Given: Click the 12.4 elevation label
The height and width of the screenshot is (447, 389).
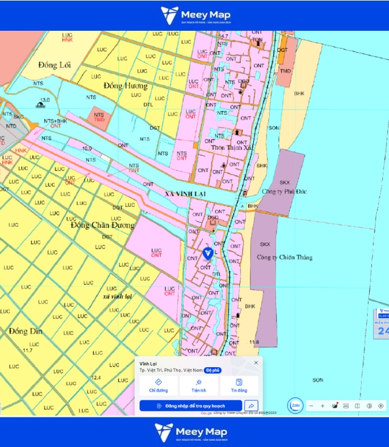Looking at the screenshot, I should tap(96, 378).
